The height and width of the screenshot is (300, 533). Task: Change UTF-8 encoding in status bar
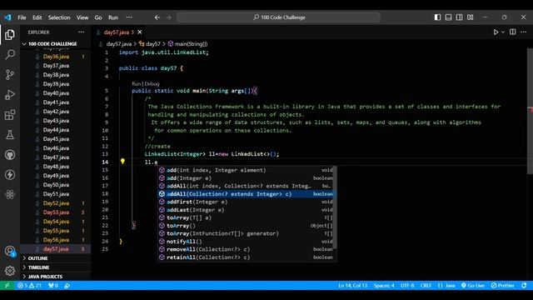407,285
